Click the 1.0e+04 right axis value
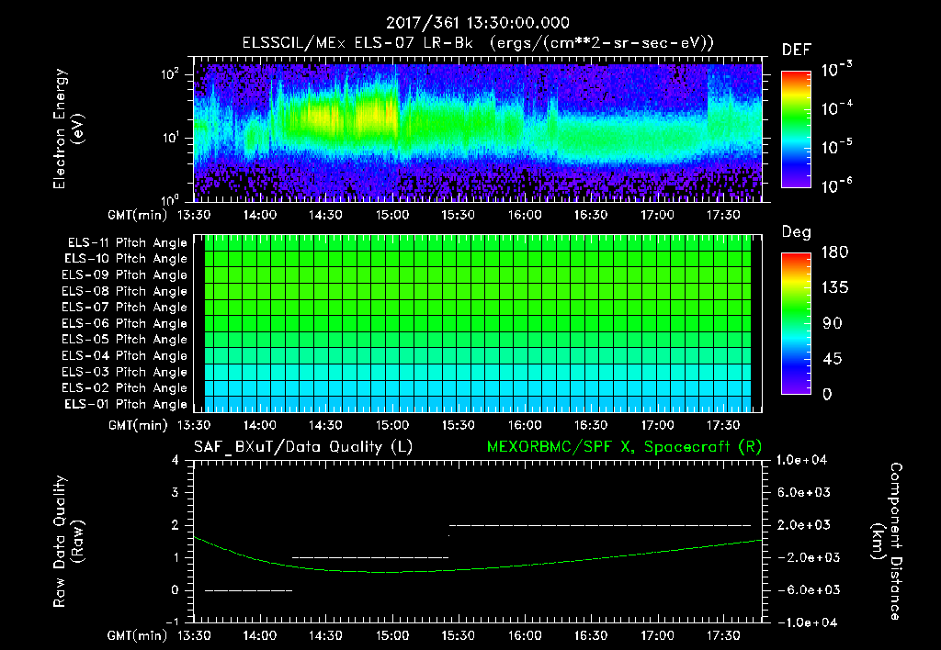The height and width of the screenshot is (650, 941). (x=801, y=461)
